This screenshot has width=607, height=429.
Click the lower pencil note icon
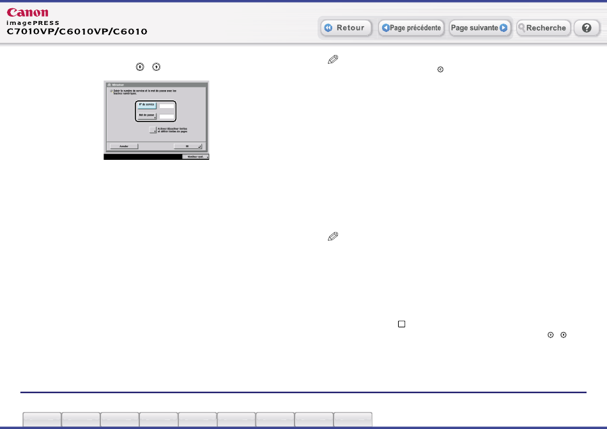point(333,236)
